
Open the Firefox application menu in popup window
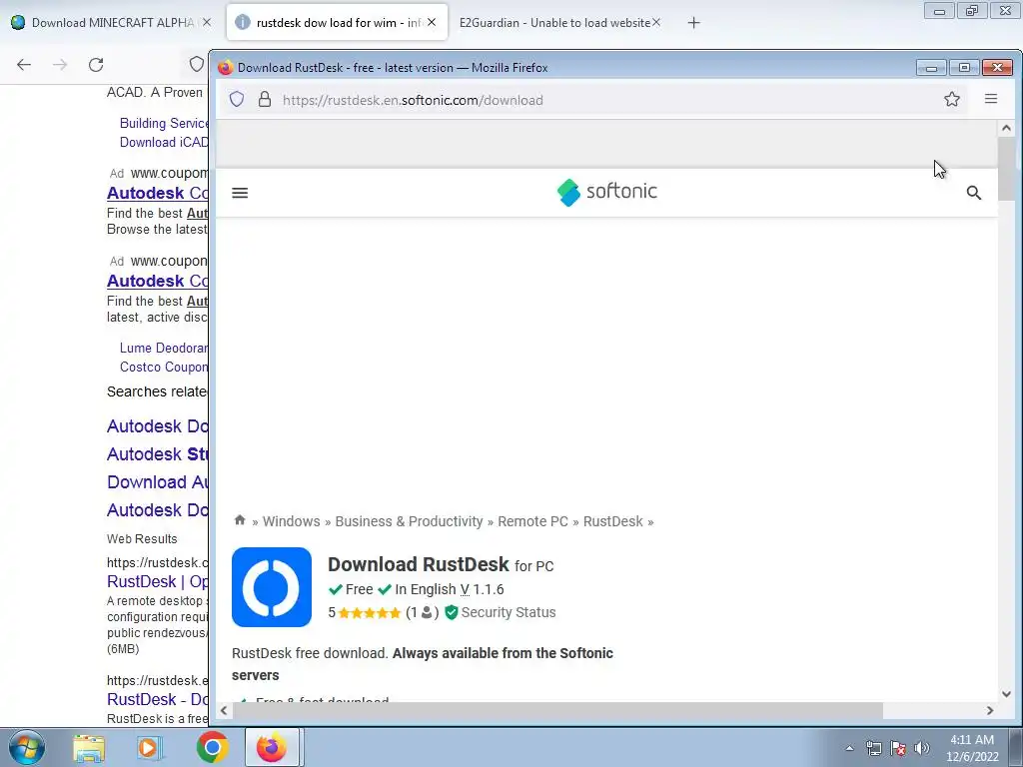(990, 99)
